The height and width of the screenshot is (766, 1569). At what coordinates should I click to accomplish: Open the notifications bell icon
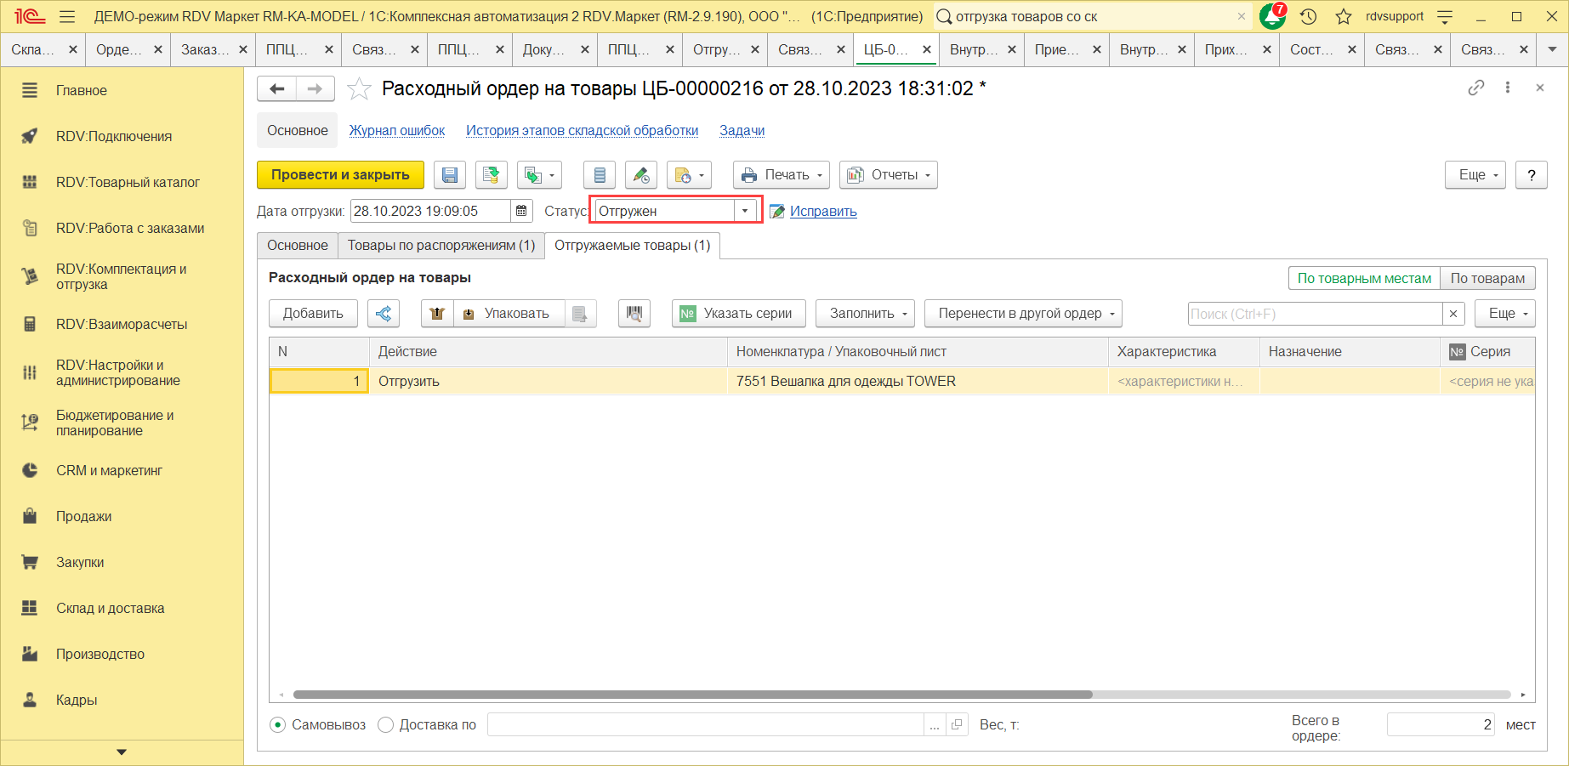click(1271, 16)
